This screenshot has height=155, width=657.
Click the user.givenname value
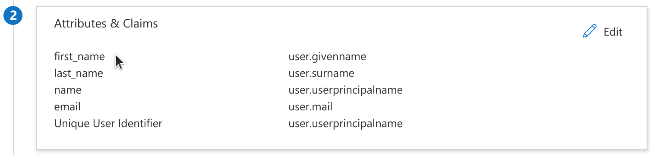click(x=327, y=56)
